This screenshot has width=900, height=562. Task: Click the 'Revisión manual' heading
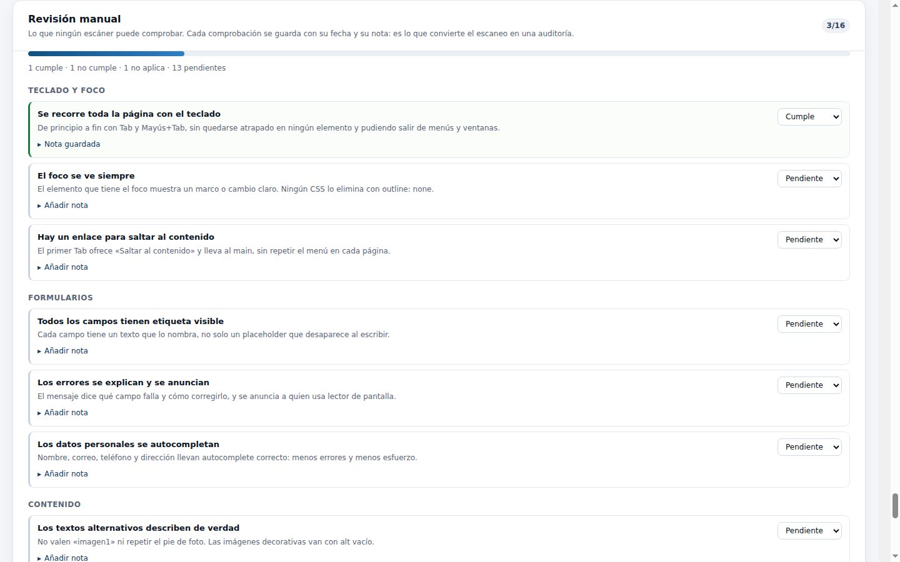pos(74,19)
